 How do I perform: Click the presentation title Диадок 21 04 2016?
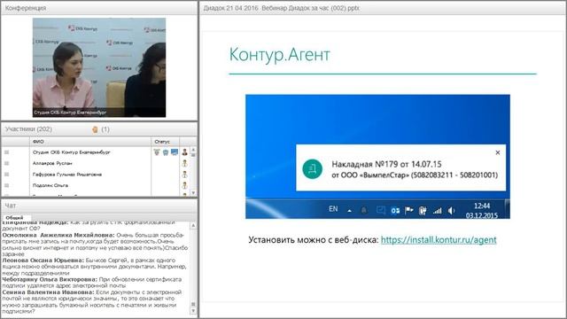282,8
